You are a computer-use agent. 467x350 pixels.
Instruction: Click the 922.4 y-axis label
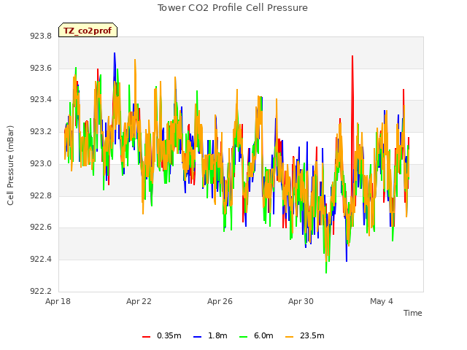pos(41,260)
